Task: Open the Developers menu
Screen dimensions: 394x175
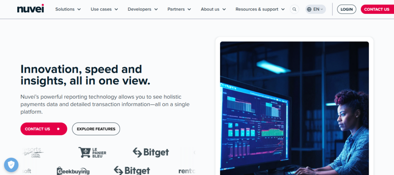Action: tap(143, 9)
